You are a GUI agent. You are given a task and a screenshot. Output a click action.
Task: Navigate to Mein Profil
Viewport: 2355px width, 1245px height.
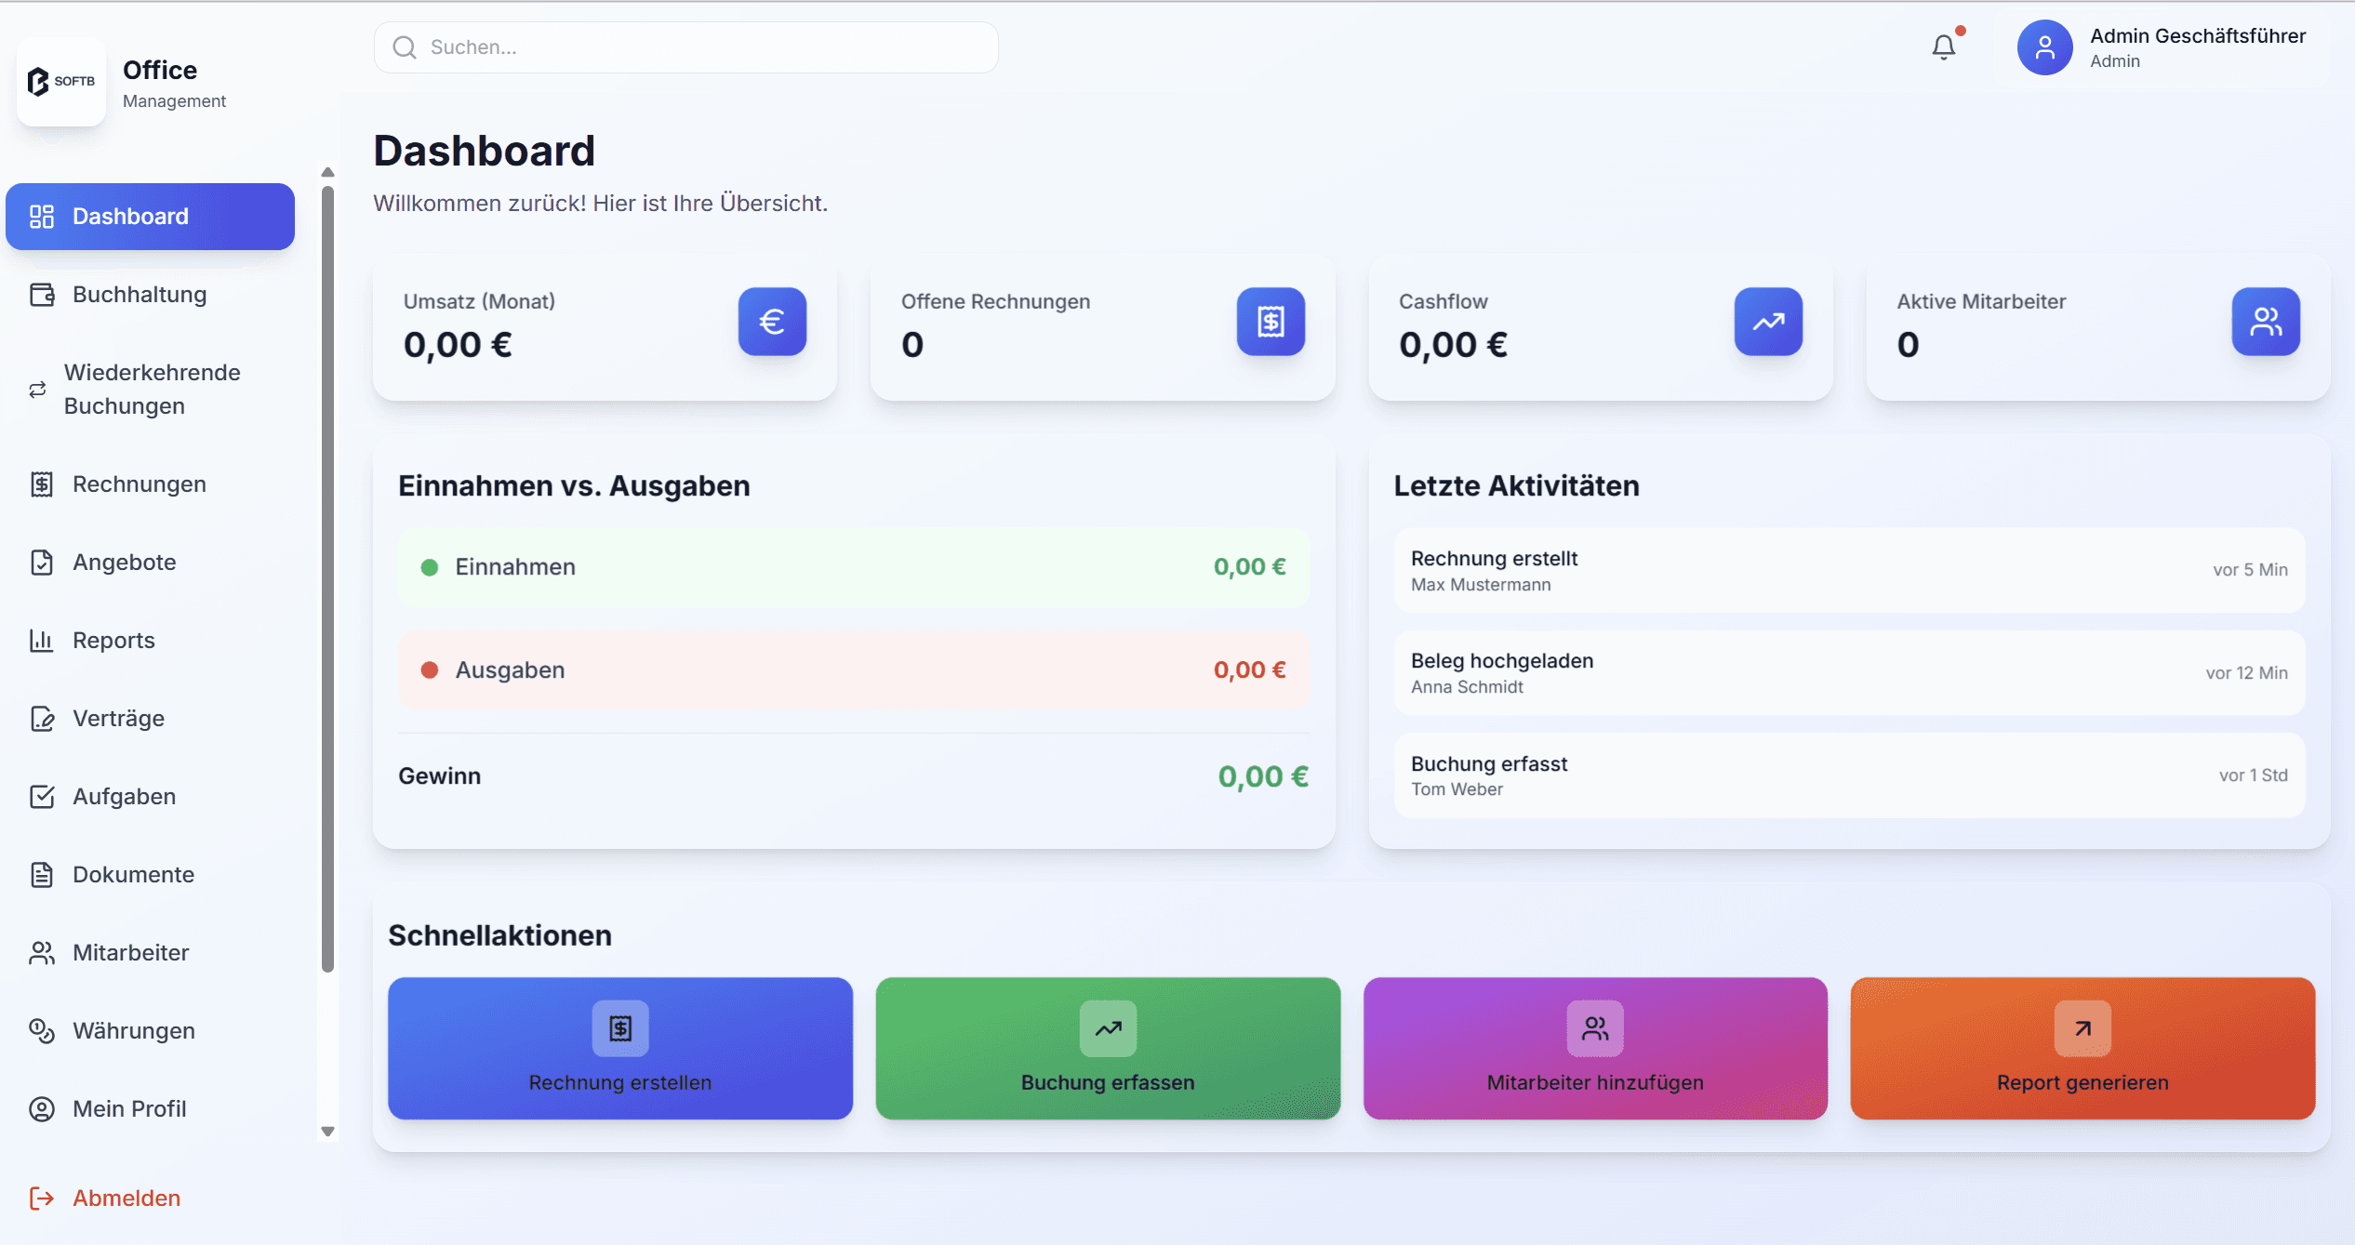coord(128,1108)
